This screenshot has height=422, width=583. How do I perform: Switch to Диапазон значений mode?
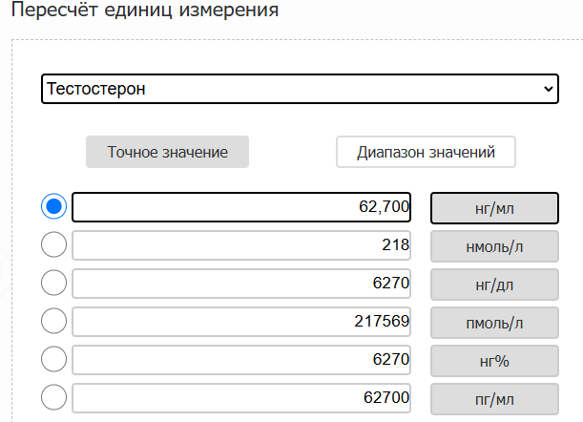pos(426,152)
